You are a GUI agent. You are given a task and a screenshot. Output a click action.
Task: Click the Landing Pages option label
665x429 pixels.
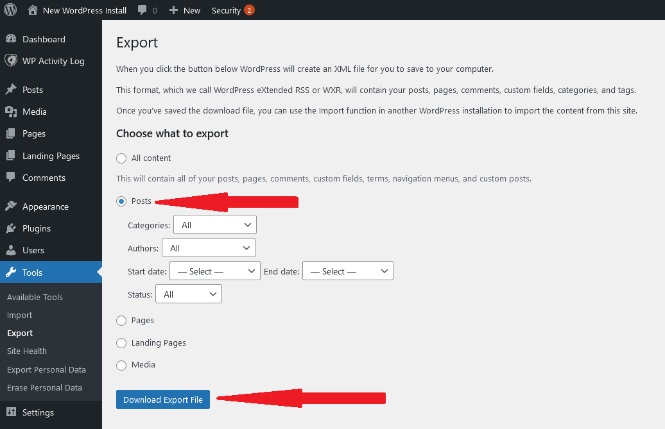click(x=159, y=342)
